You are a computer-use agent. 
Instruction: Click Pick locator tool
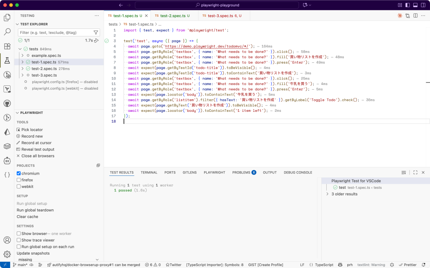coord(30,130)
